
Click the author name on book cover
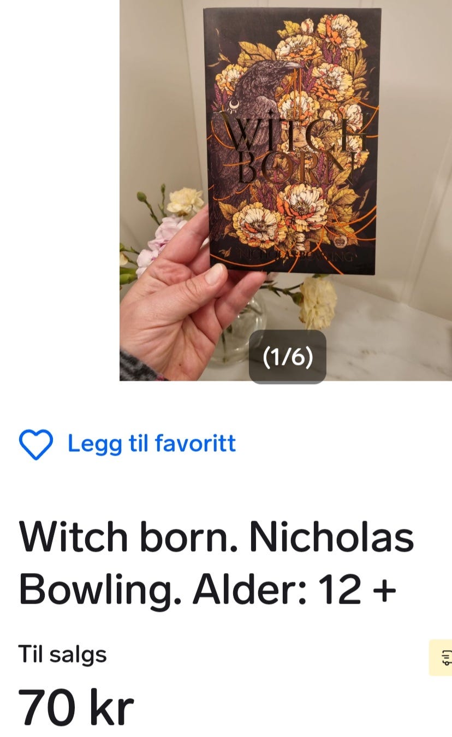295,255
